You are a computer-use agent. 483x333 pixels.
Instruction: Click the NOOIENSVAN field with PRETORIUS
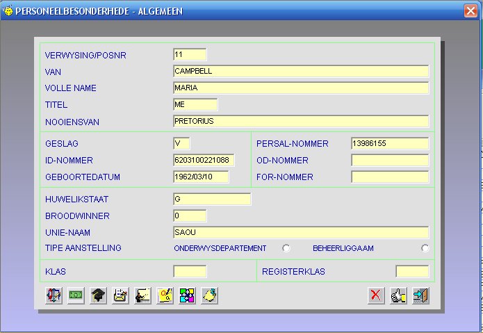[x=300, y=121]
